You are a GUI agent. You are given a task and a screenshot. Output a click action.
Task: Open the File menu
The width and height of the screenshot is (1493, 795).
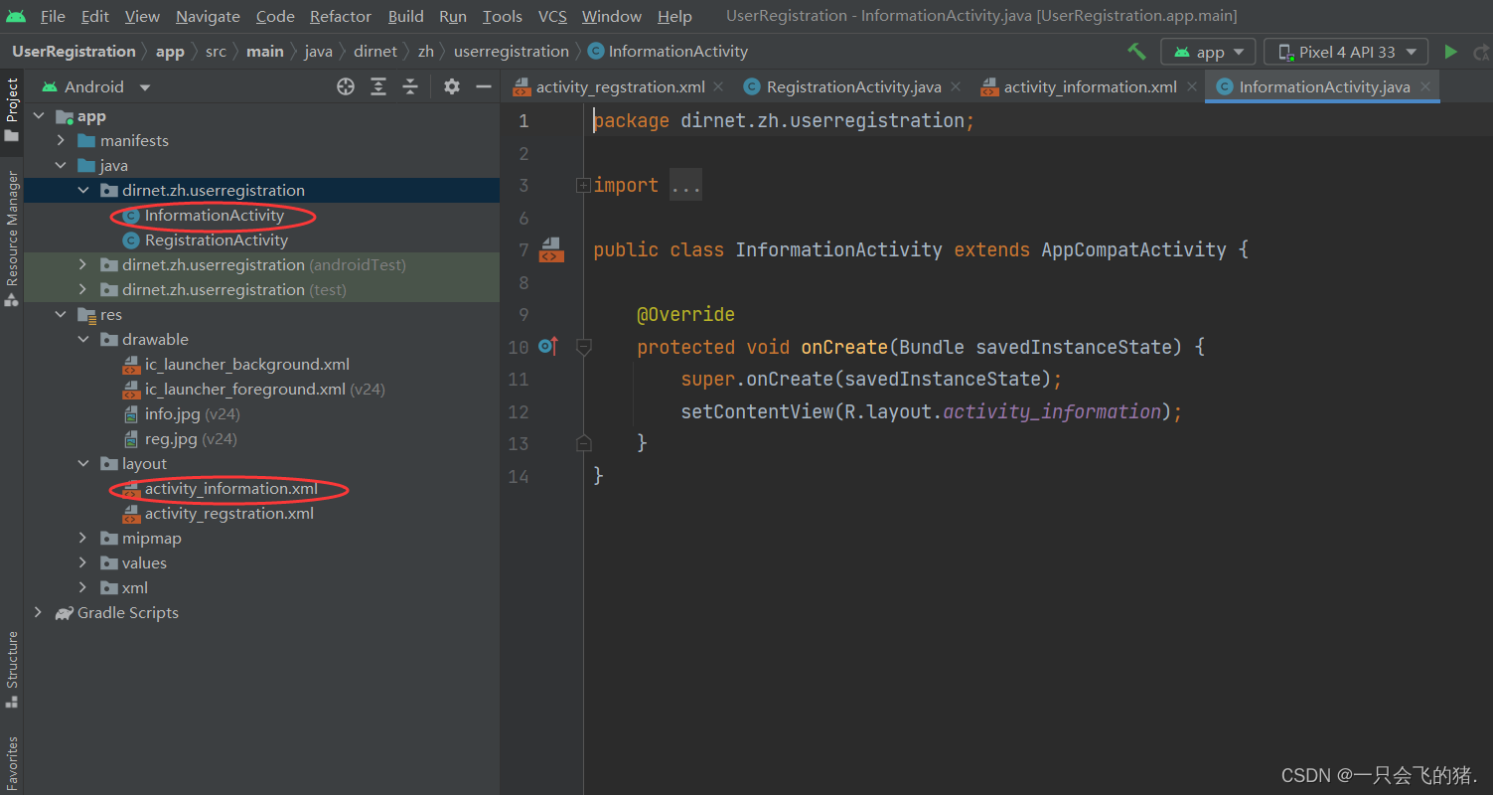click(x=53, y=17)
